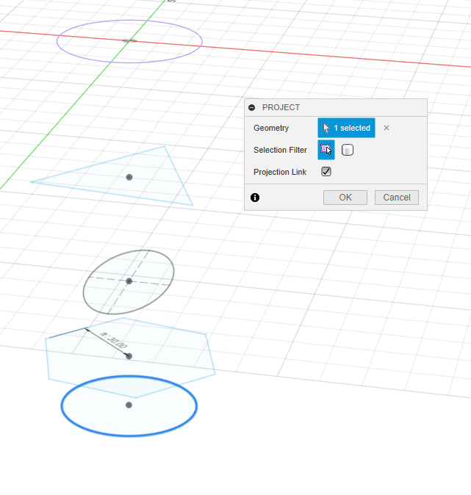Uncheck the Projection Link checkbox
This screenshot has height=495, width=471.
point(326,172)
